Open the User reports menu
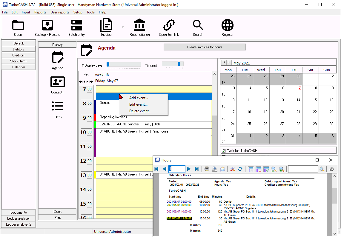341x237 pixels. (60, 12)
